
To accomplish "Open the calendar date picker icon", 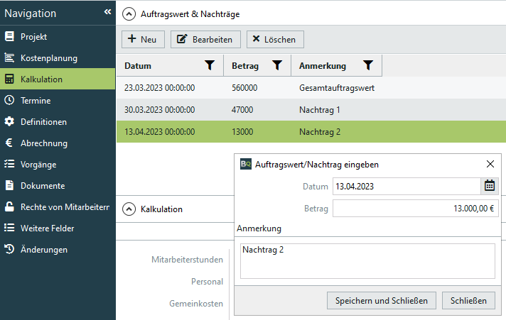I will 490,186.
